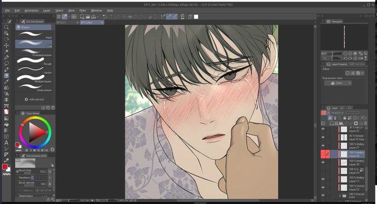
Task: Toggle snap to ruler in command bar
Action: (x=163, y=17)
